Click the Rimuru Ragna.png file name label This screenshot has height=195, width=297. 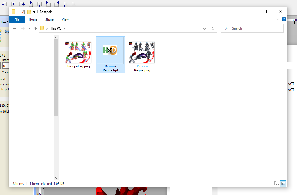point(142,68)
